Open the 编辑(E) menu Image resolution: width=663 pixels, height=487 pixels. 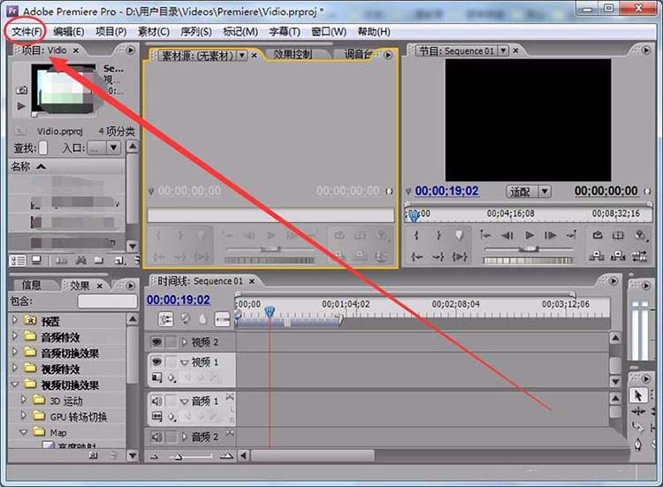coord(68,32)
